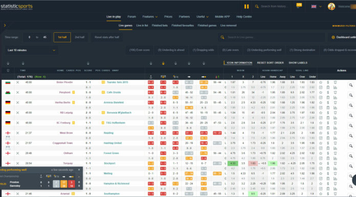Open the Prices menu item
Screen dimensions: 356x197
(168, 17)
